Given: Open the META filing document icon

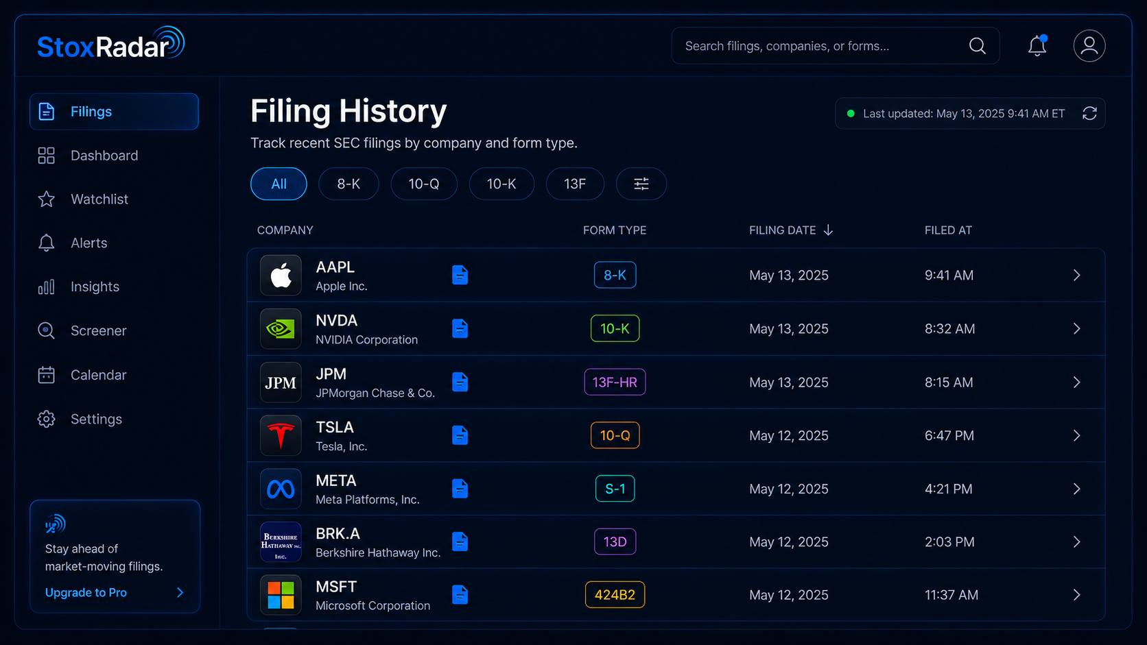Looking at the screenshot, I should coord(460,489).
